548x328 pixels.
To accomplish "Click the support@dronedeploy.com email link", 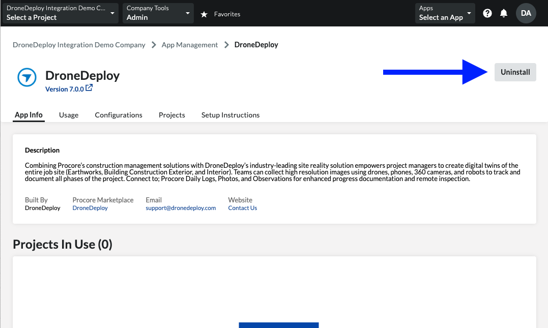I will [x=181, y=208].
